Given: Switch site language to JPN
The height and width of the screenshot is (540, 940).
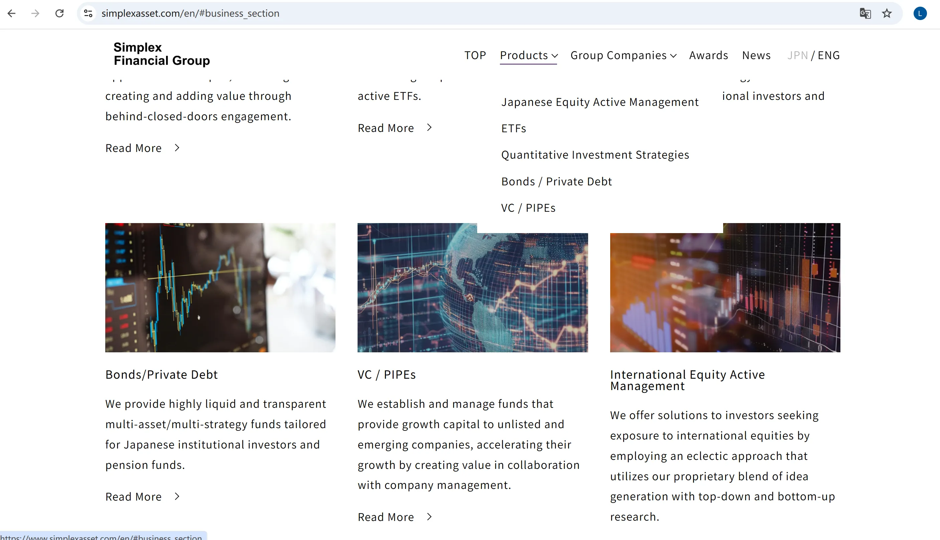Looking at the screenshot, I should [x=798, y=55].
